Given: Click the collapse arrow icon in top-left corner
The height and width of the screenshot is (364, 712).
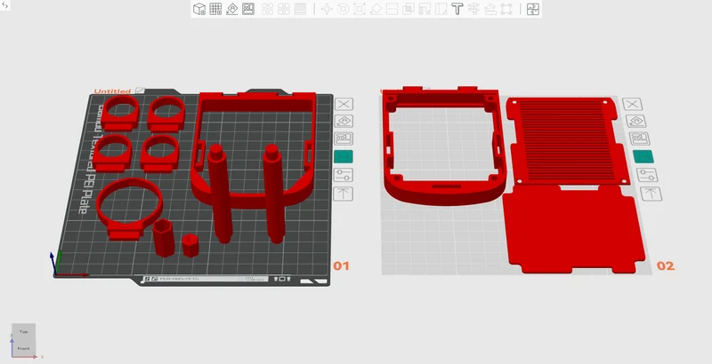Looking at the screenshot, I should [x=5, y=5].
